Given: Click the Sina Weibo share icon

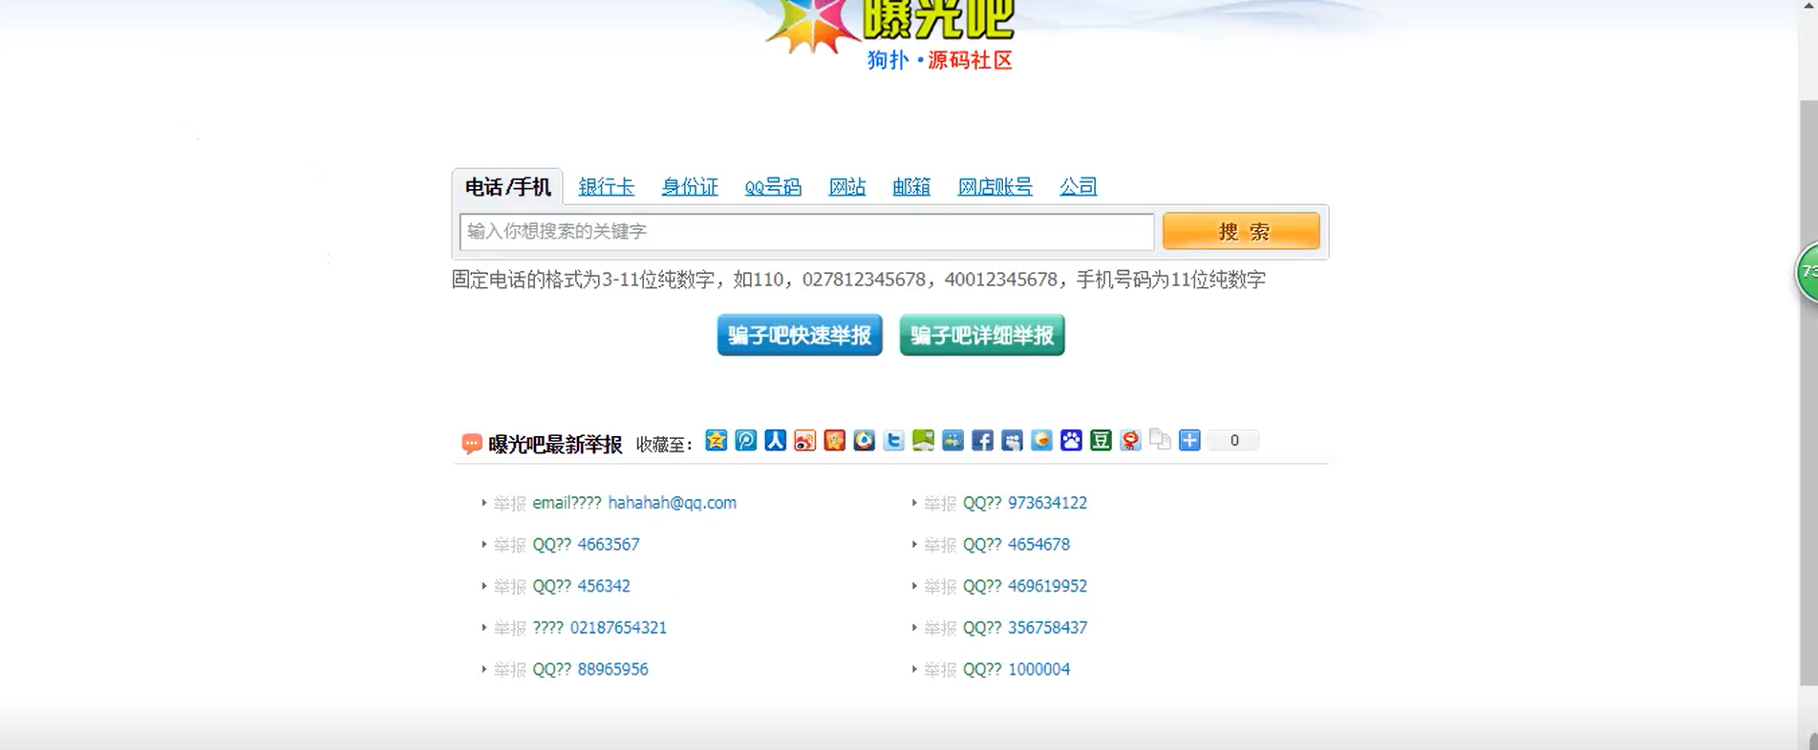Looking at the screenshot, I should [x=804, y=440].
